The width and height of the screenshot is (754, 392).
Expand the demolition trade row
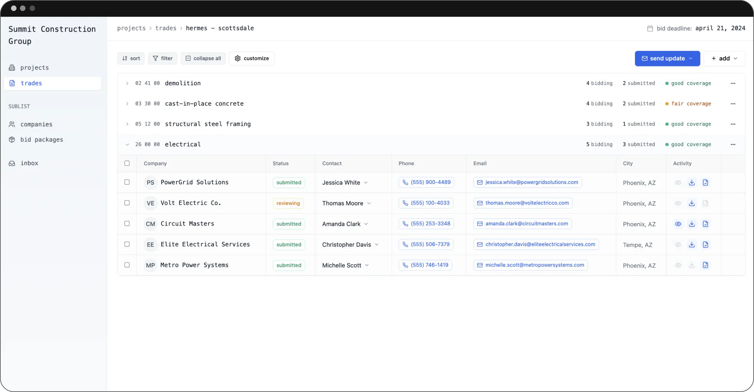(x=127, y=83)
